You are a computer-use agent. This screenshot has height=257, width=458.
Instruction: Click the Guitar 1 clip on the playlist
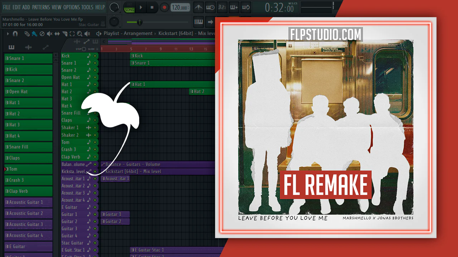tap(115, 214)
